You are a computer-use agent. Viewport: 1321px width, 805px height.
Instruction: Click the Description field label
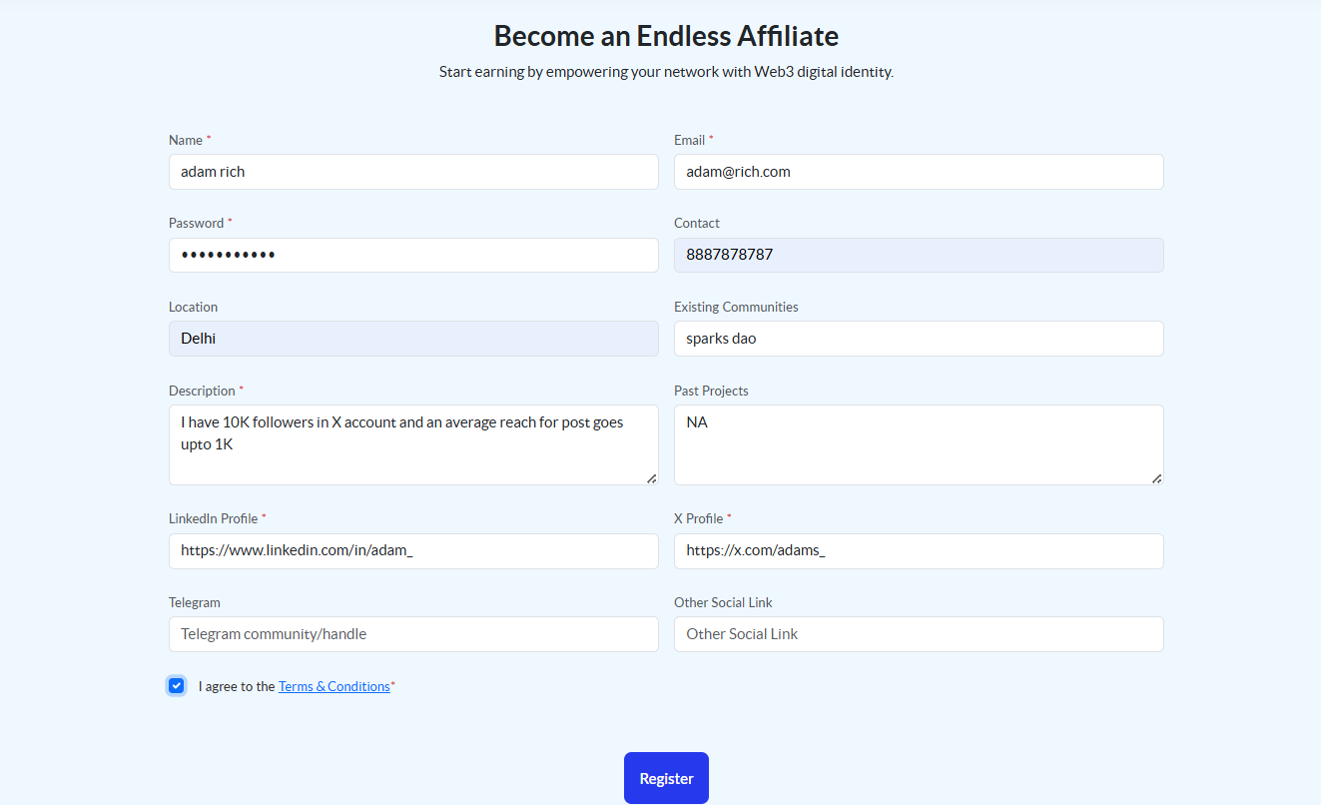pyautogui.click(x=202, y=391)
